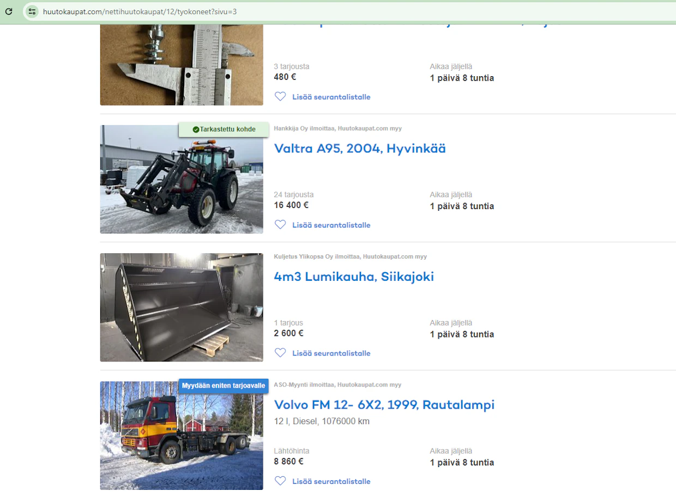
Task: Reload the page with the browser refresh icon
Action: click(9, 11)
